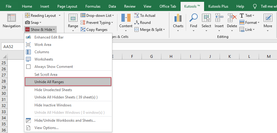
Task: Click the Format icon
Action: click(x=242, y=23)
